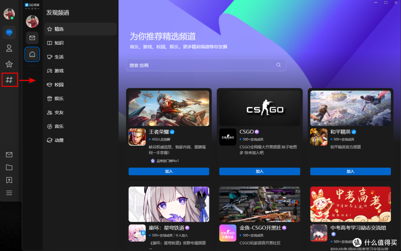Open the envelope icon above the home icon
The height and width of the screenshot is (251, 401).
(x=32, y=38)
